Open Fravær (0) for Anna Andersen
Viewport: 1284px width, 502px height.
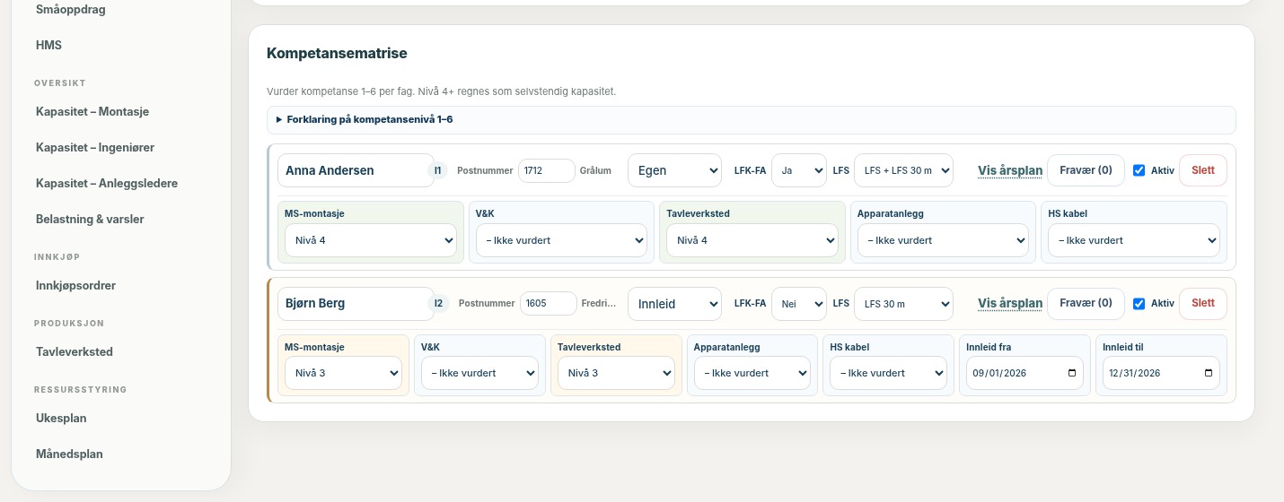coord(1086,170)
